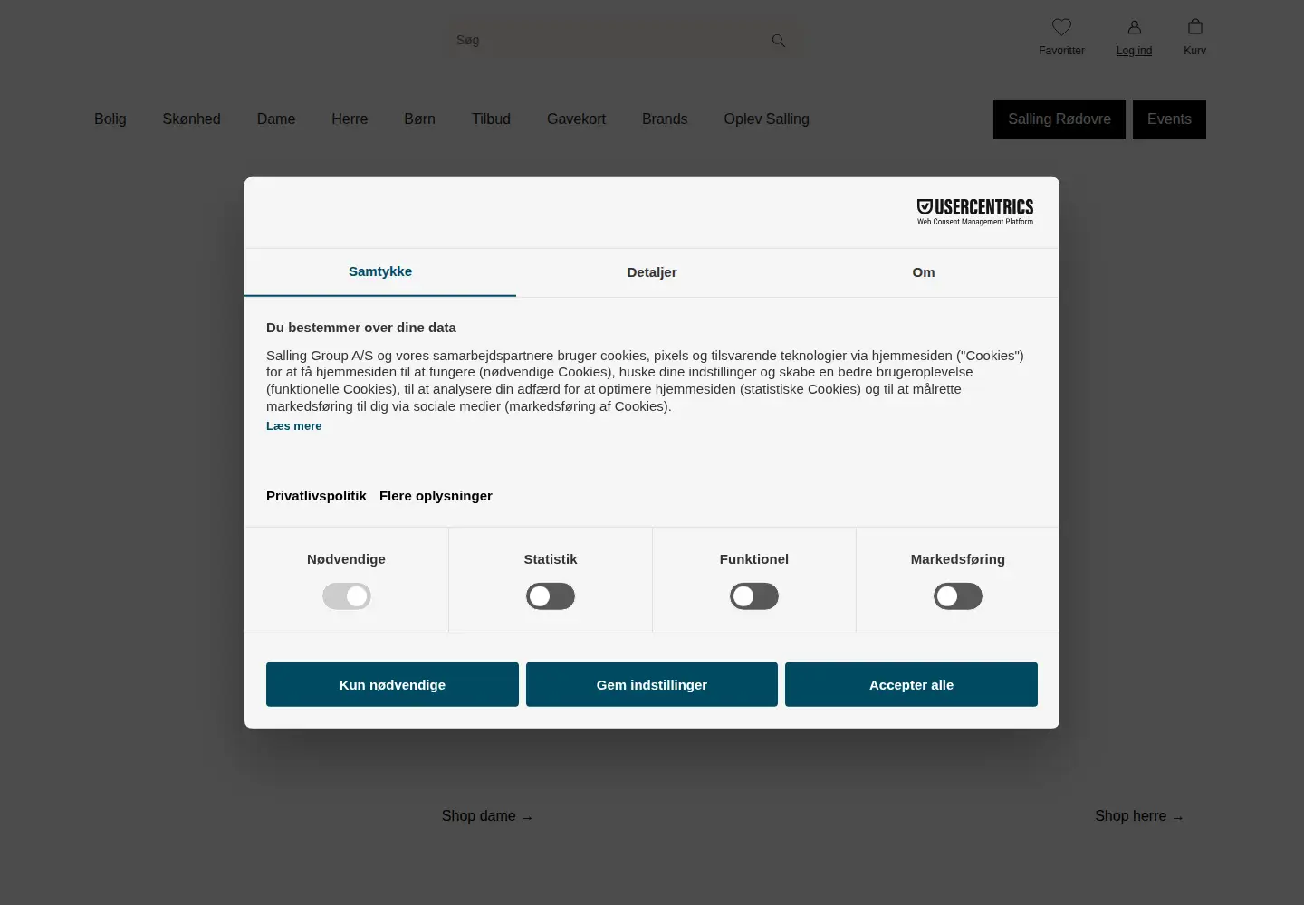1304x905 pixels.
Task: Switch to the Detaljer tab
Action: point(652,272)
